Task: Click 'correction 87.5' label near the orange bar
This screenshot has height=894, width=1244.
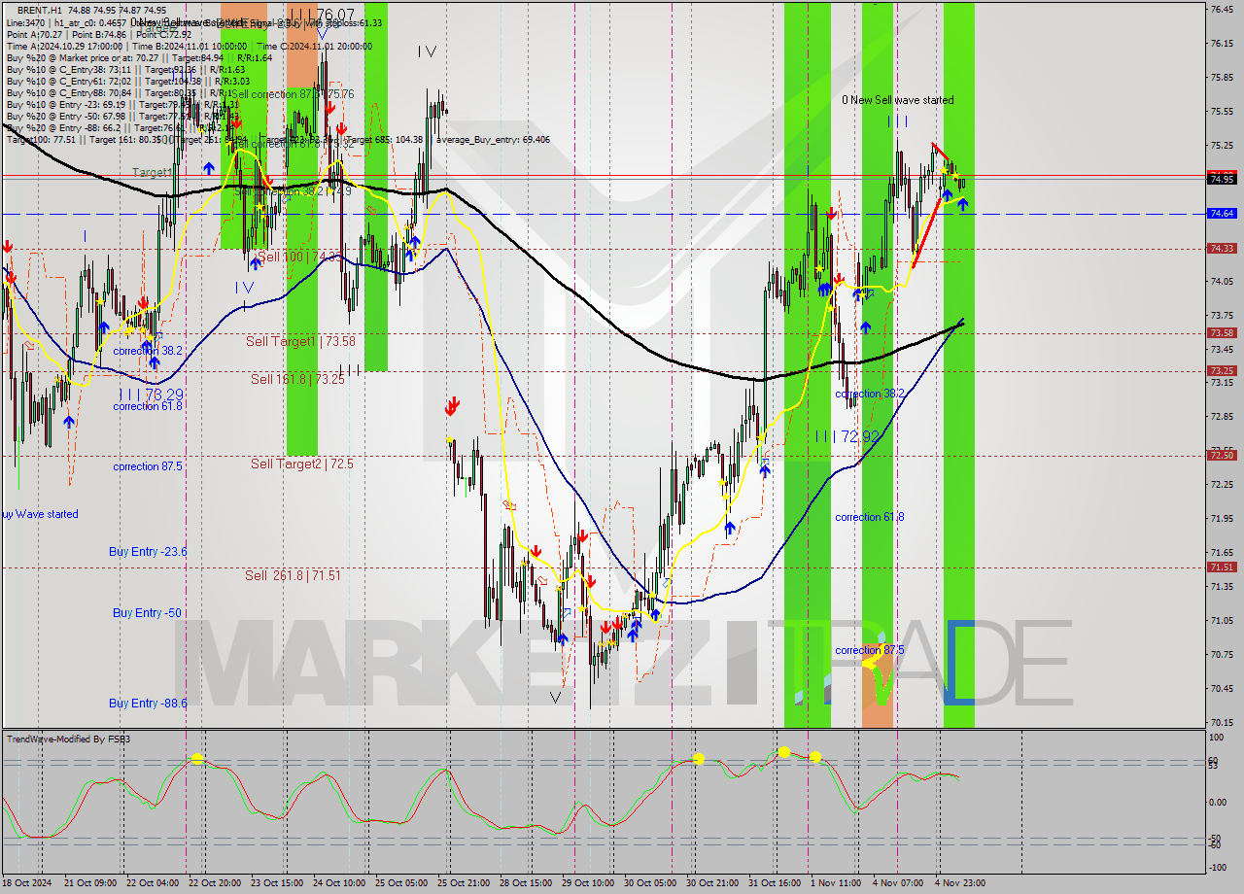Action: point(870,650)
